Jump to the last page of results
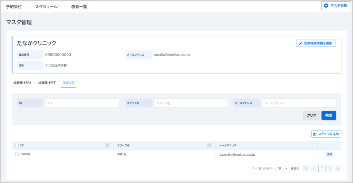This screenshot has width=353, height=183. tap(338, 168)
